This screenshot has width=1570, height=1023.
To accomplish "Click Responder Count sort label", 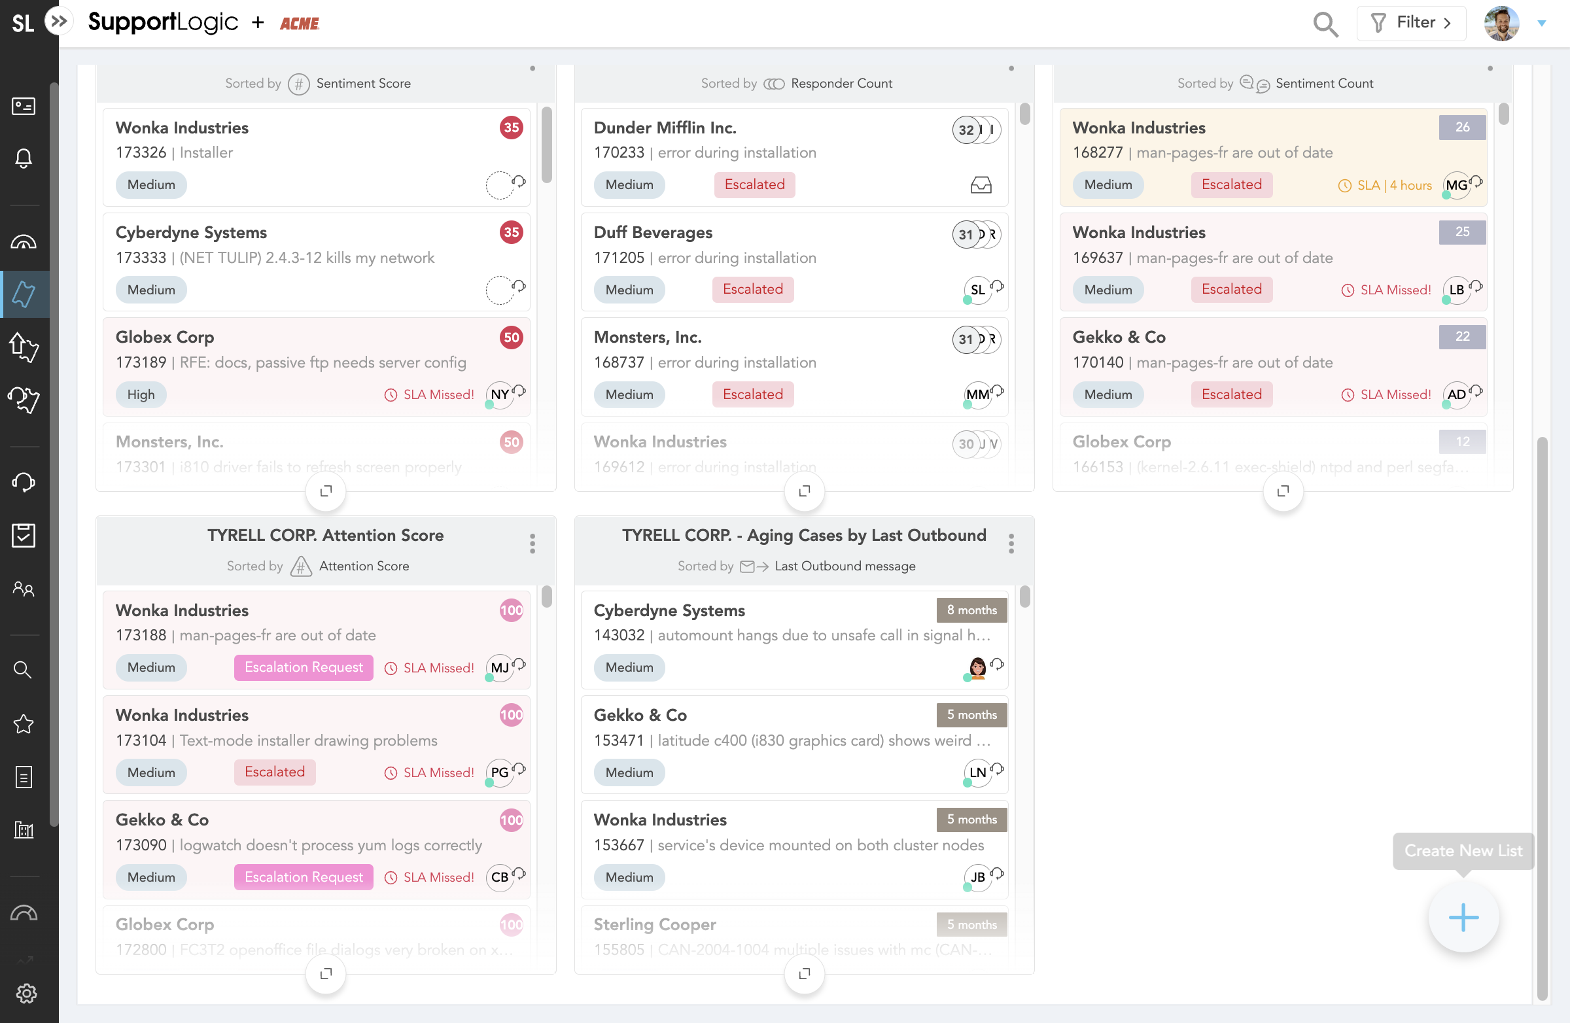I will (x=841, y=84).
